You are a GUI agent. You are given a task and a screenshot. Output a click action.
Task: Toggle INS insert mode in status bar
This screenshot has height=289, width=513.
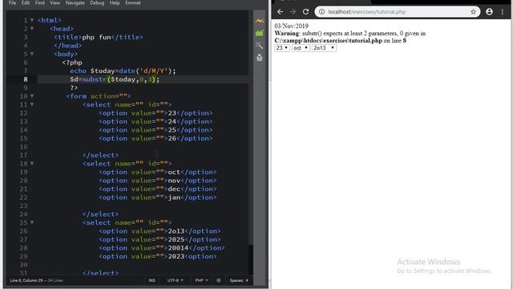(x=151, y=280)
